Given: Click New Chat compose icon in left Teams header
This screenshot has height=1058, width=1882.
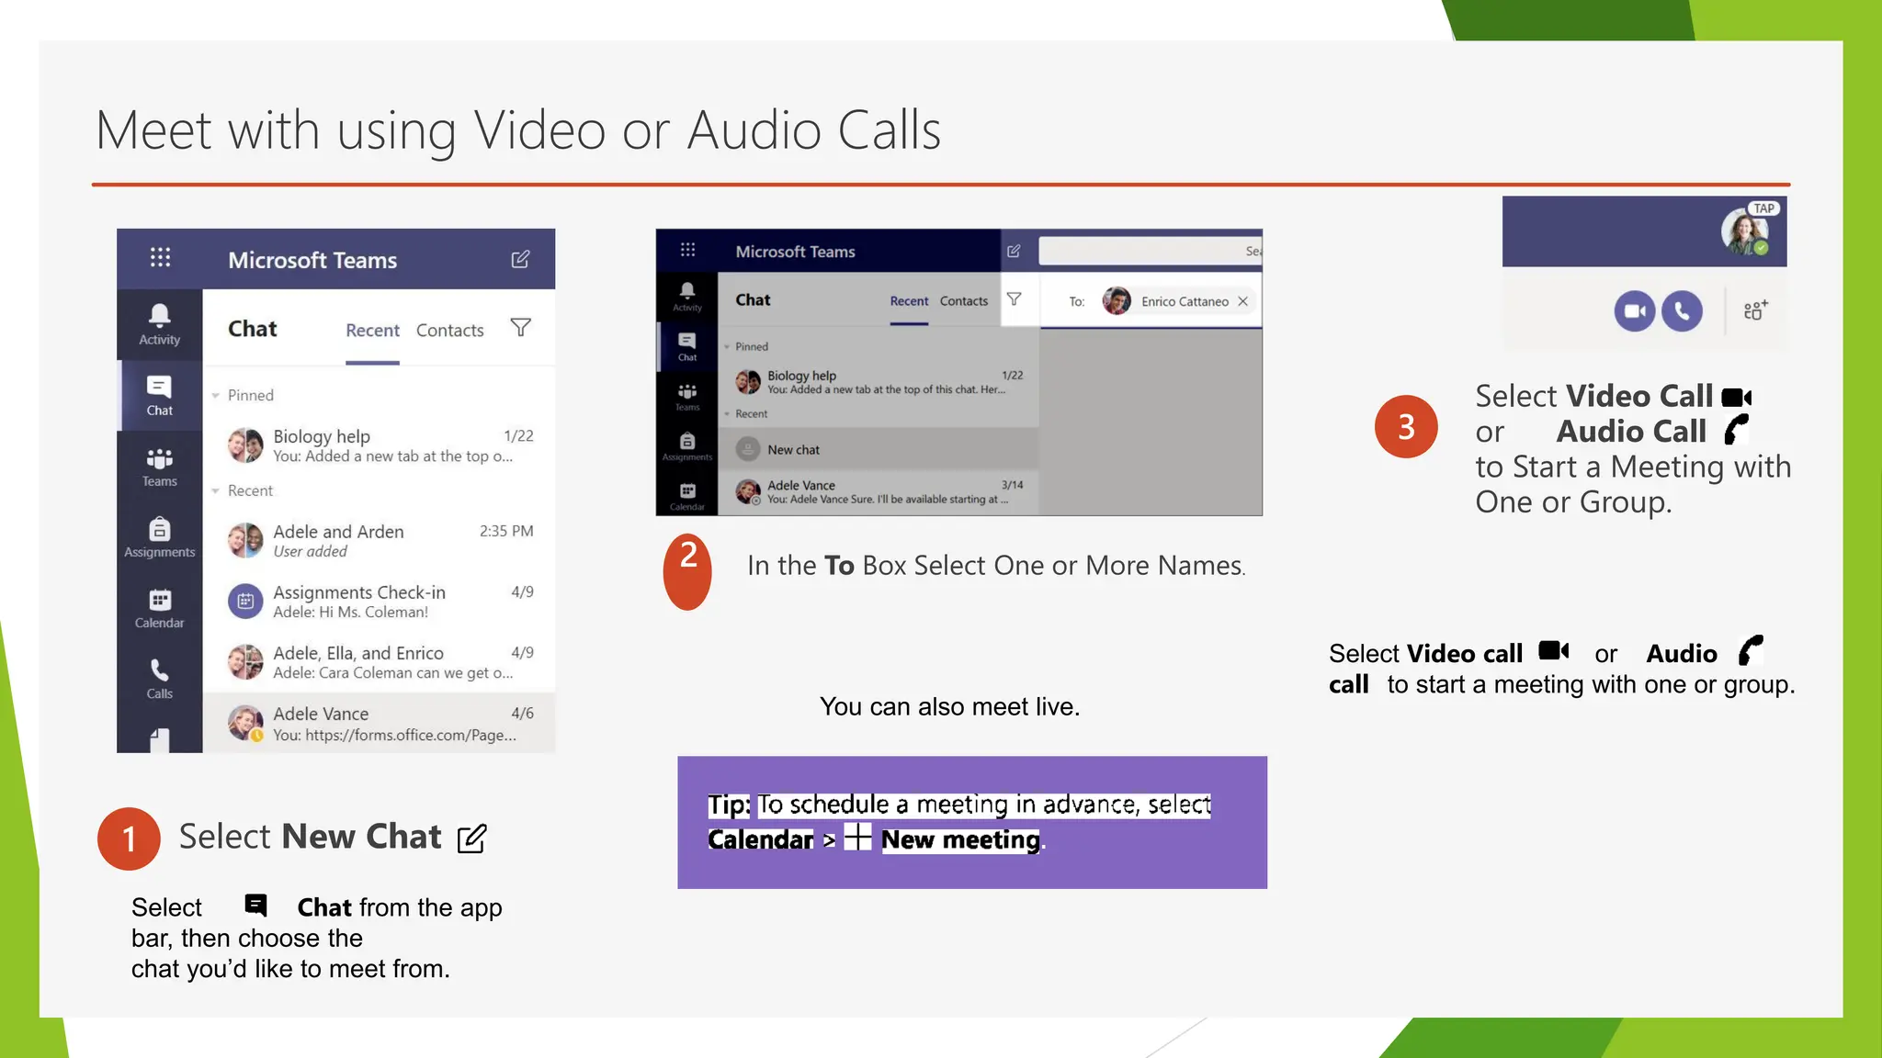Looking at the screenshot, I should pos(520,259).
